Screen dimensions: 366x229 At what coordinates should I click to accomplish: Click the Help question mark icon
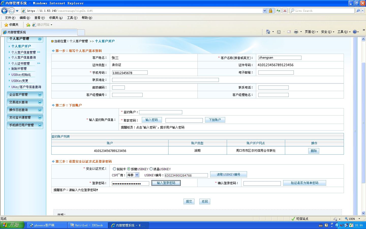coord(355,32)
